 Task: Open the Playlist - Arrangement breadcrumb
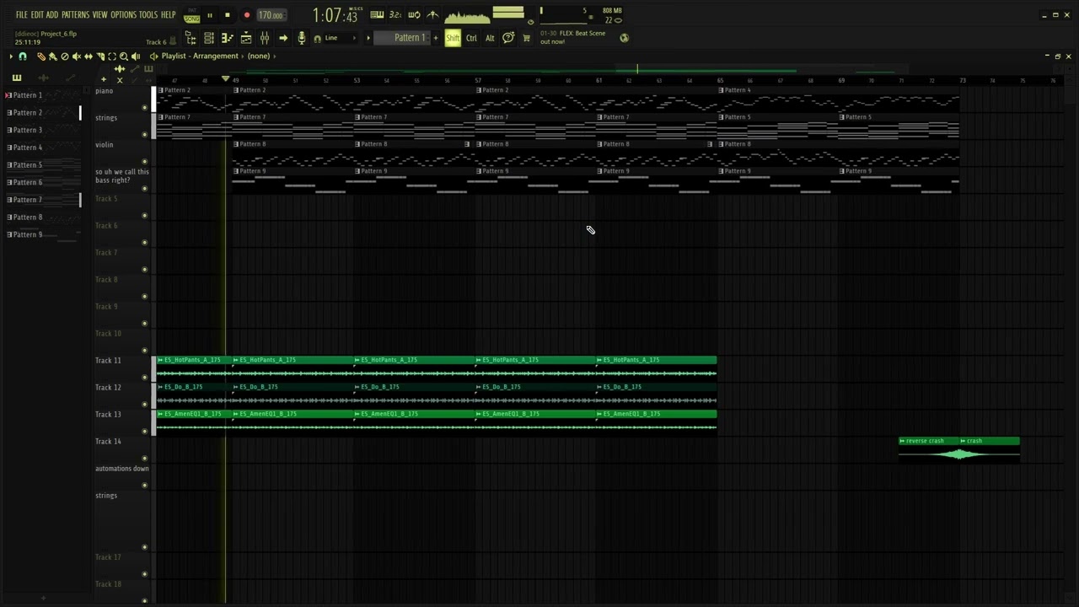[200, 56]
